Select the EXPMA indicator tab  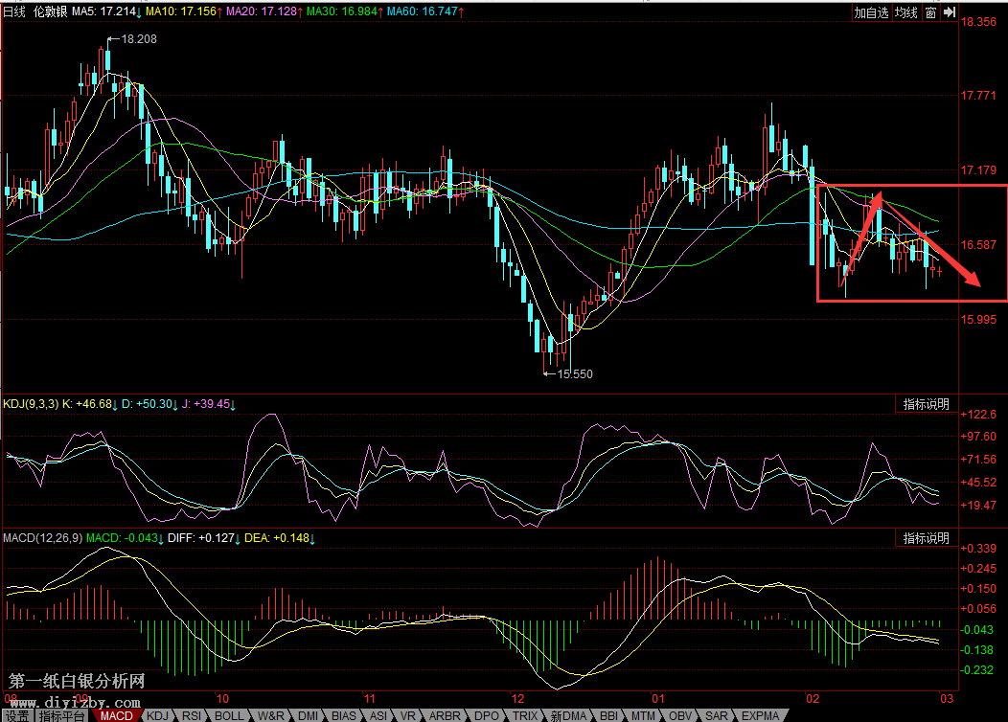[761, 715]
